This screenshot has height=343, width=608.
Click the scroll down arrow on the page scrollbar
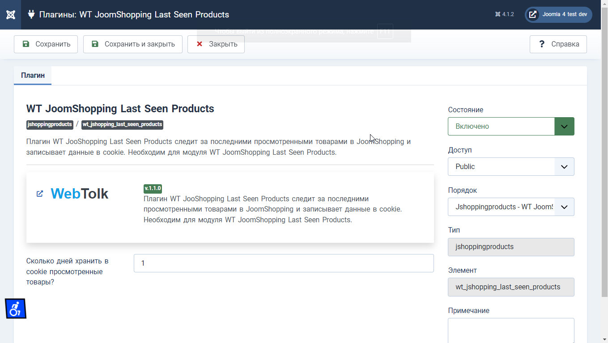click(604, 339)
